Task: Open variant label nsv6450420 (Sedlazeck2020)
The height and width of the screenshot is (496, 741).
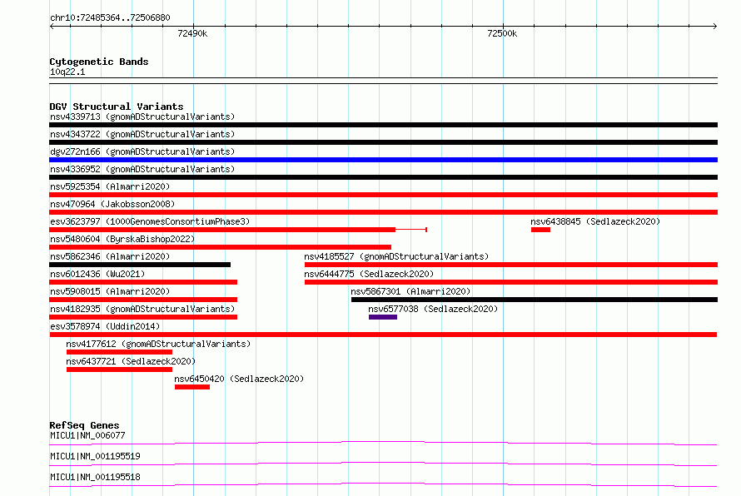Action: [239, 379]
